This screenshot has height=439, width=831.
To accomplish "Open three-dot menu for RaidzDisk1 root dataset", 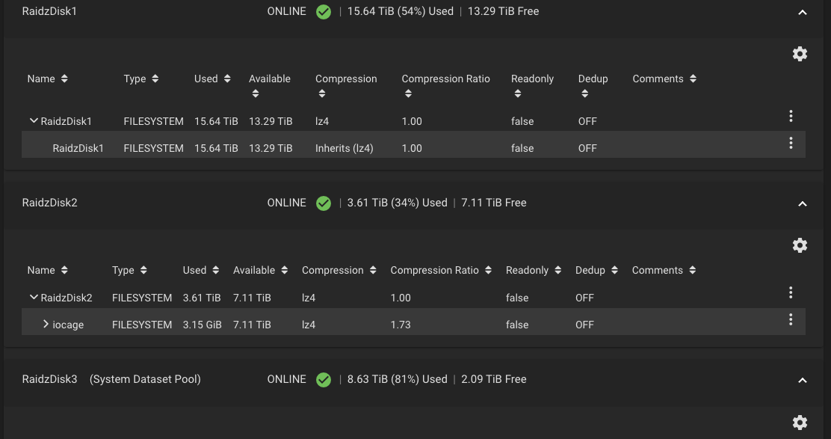I will coord(791,116).
